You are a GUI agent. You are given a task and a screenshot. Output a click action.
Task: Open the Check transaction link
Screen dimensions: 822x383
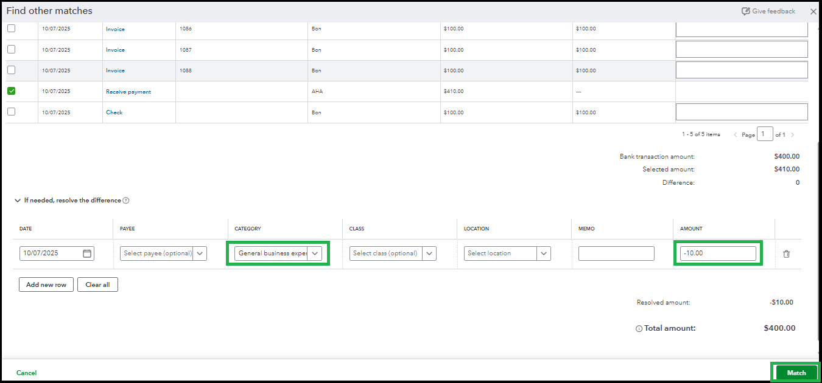(x=114, y=112)
